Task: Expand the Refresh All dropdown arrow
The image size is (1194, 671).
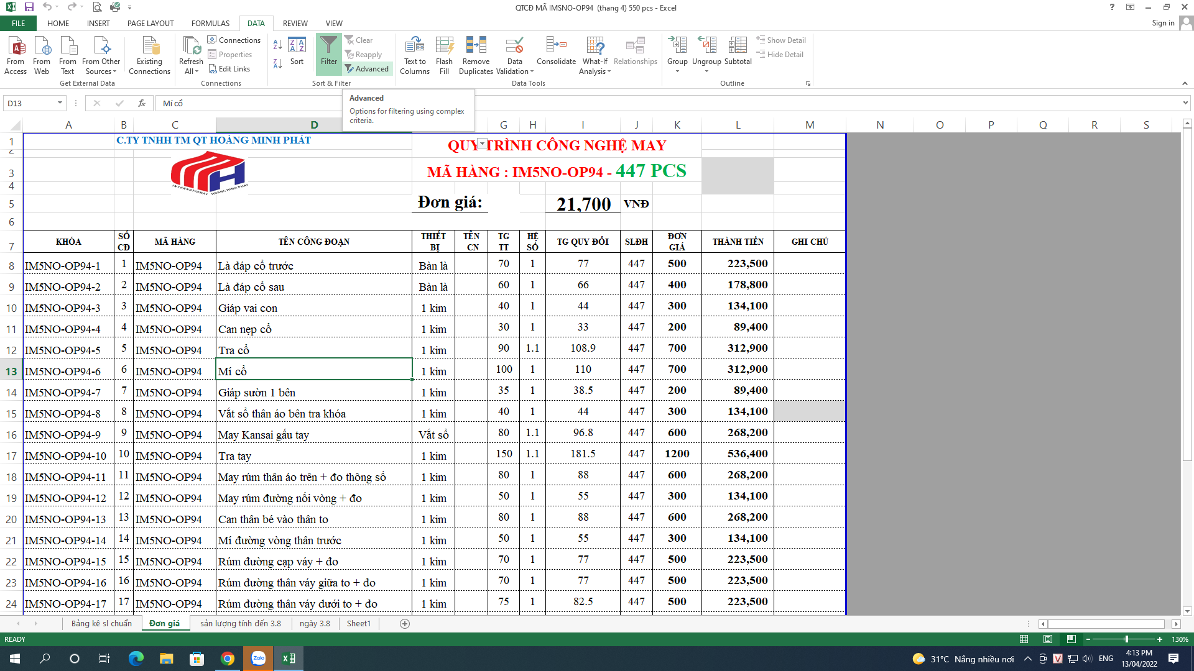Action: (x=196, y=71)
